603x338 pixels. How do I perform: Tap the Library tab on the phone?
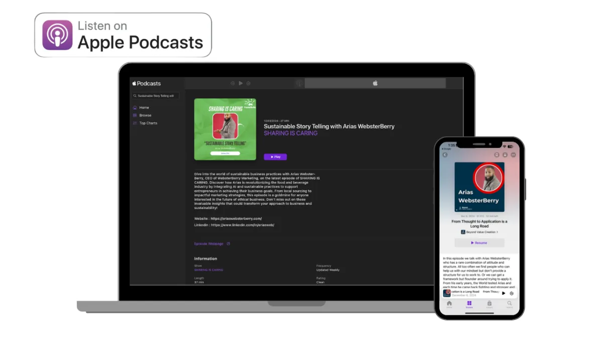tap(489, 304)
